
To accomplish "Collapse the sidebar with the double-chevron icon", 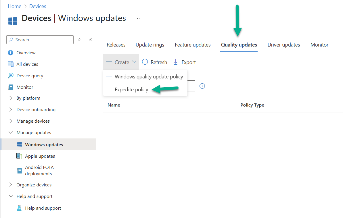I will click(x=90, y=40).
